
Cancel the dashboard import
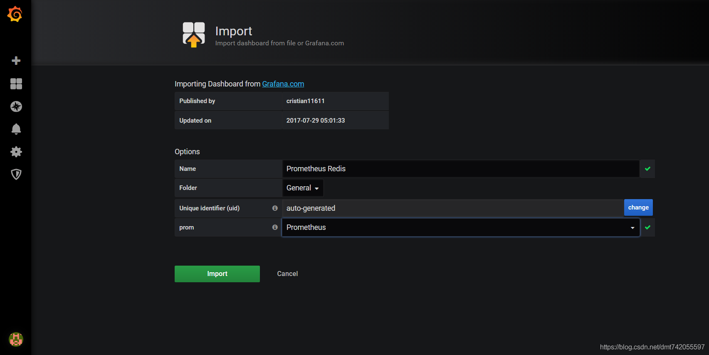pyautogui.click(x=287, y=274)
